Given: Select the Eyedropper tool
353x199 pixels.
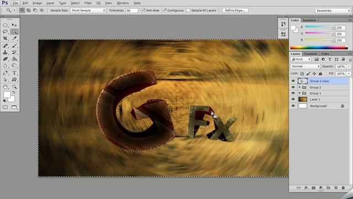Looking at the screenshot, I should tap(14, 38).
